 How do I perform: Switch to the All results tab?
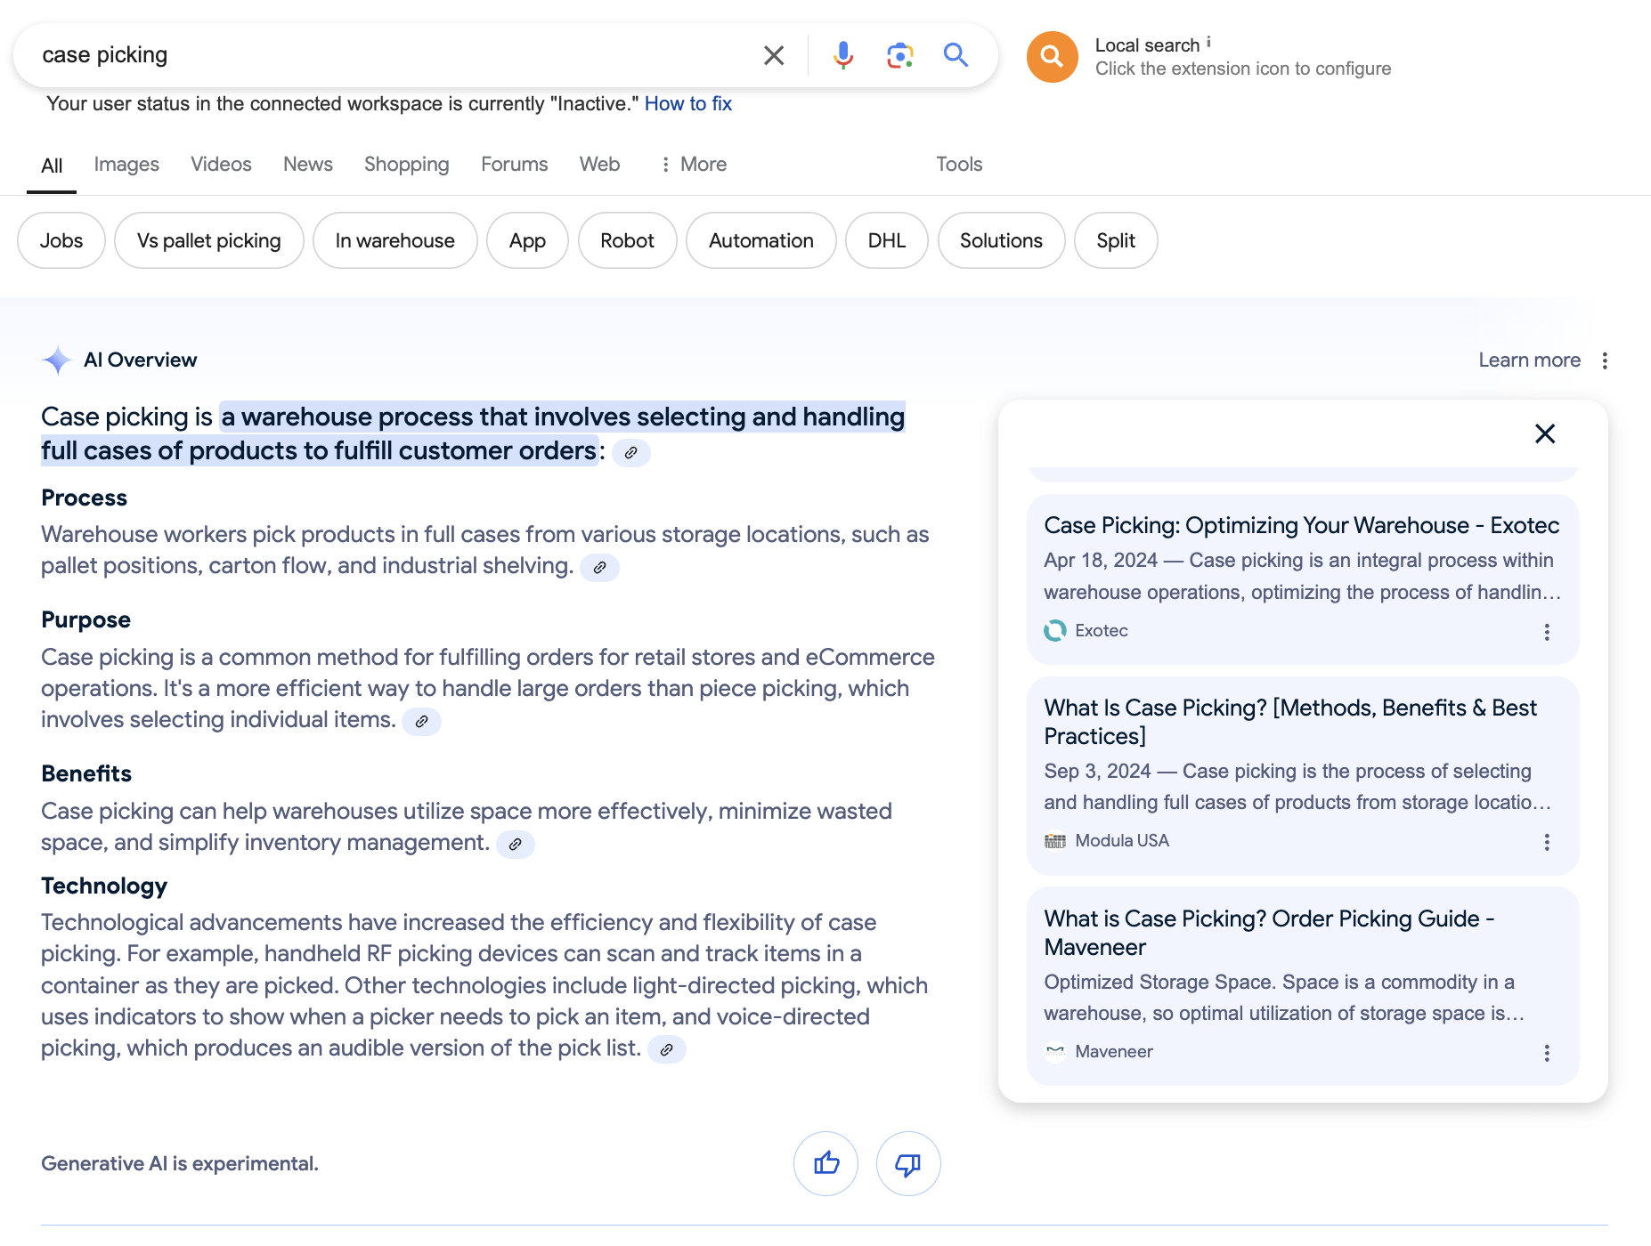[52, 166]
